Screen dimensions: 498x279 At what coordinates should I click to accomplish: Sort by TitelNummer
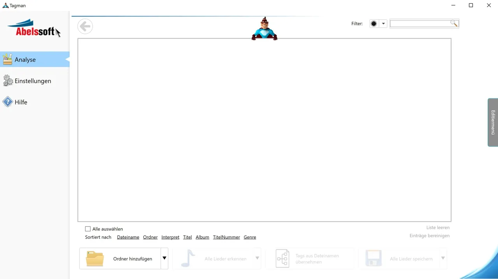226,237
